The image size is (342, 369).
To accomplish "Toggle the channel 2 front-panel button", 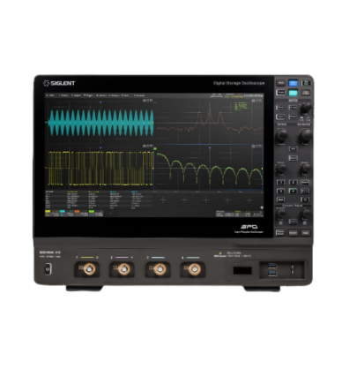I will 294,183.
